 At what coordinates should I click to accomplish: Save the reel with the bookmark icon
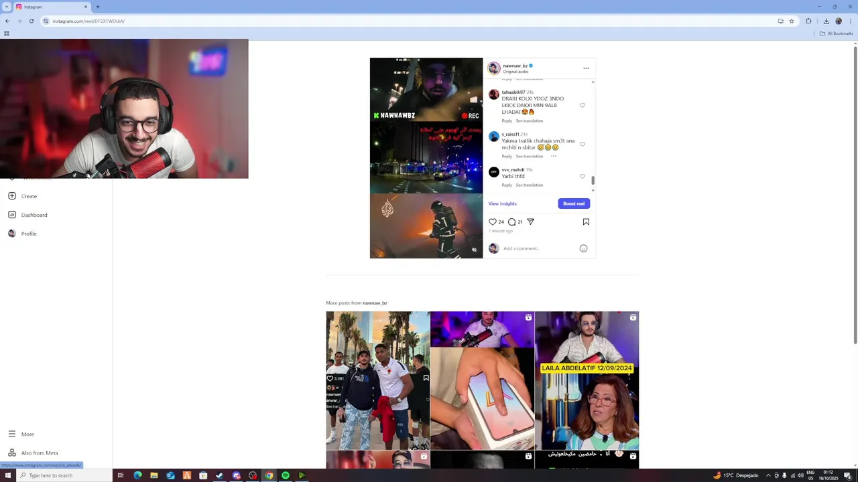click(x=586, y=222)
